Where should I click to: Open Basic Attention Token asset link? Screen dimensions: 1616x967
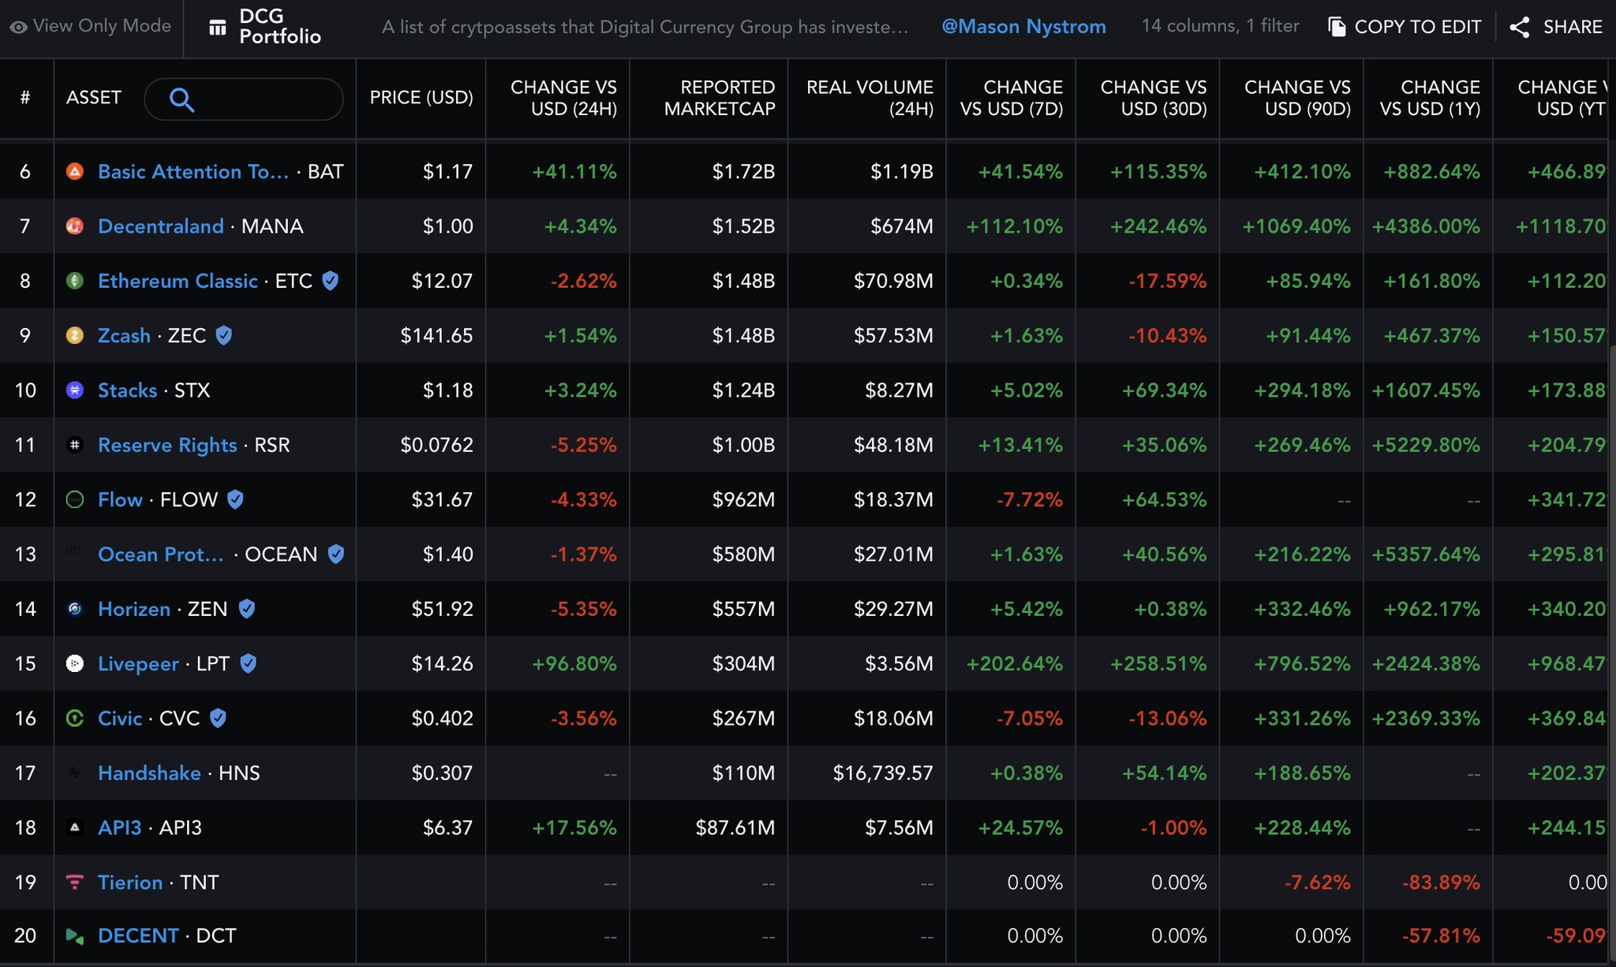(x=193, y=171)
